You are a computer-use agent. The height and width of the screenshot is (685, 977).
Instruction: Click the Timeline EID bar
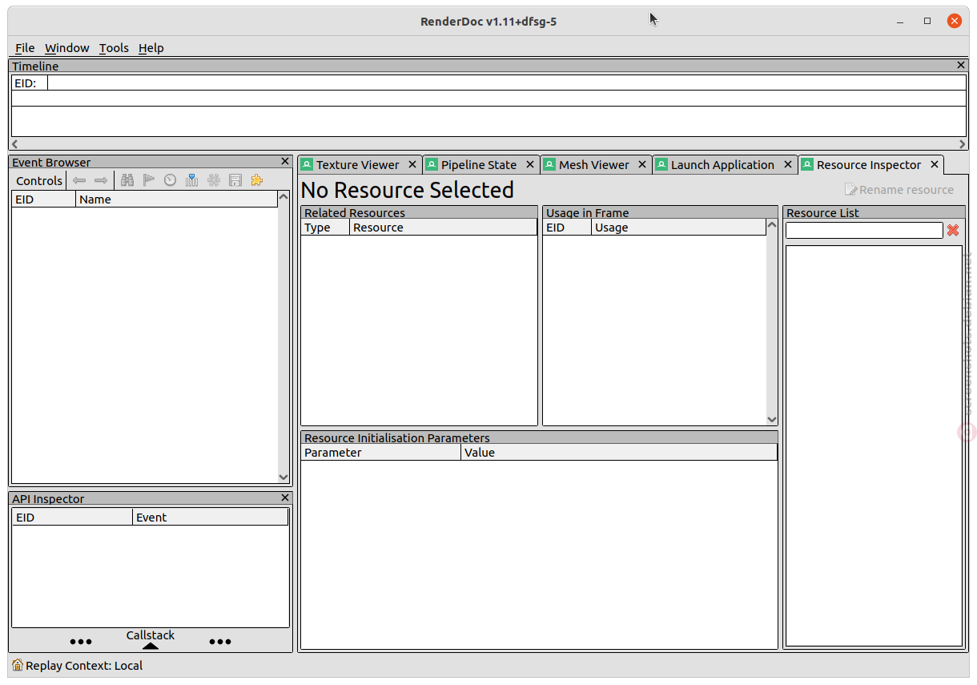[x=506, y=83]
